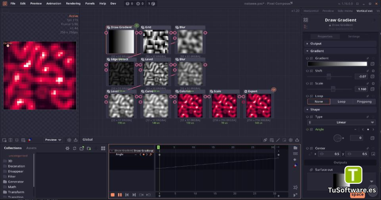Open the Rendering menu
This screenshot has height=200, width=381.
[73, 4]
